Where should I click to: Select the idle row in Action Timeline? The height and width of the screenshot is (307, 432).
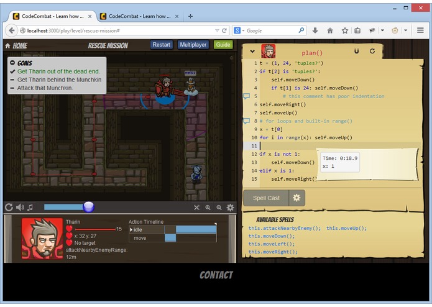(172, 230)
